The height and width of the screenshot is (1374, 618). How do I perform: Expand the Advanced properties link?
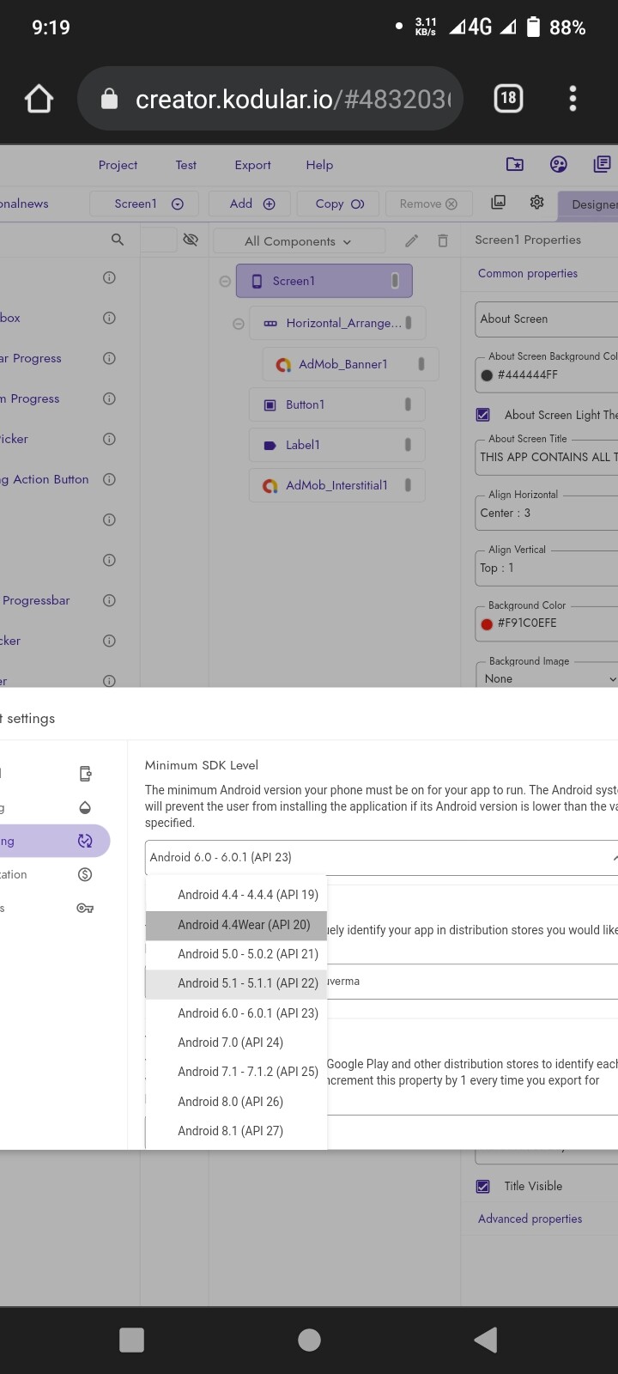point(530,1219)
